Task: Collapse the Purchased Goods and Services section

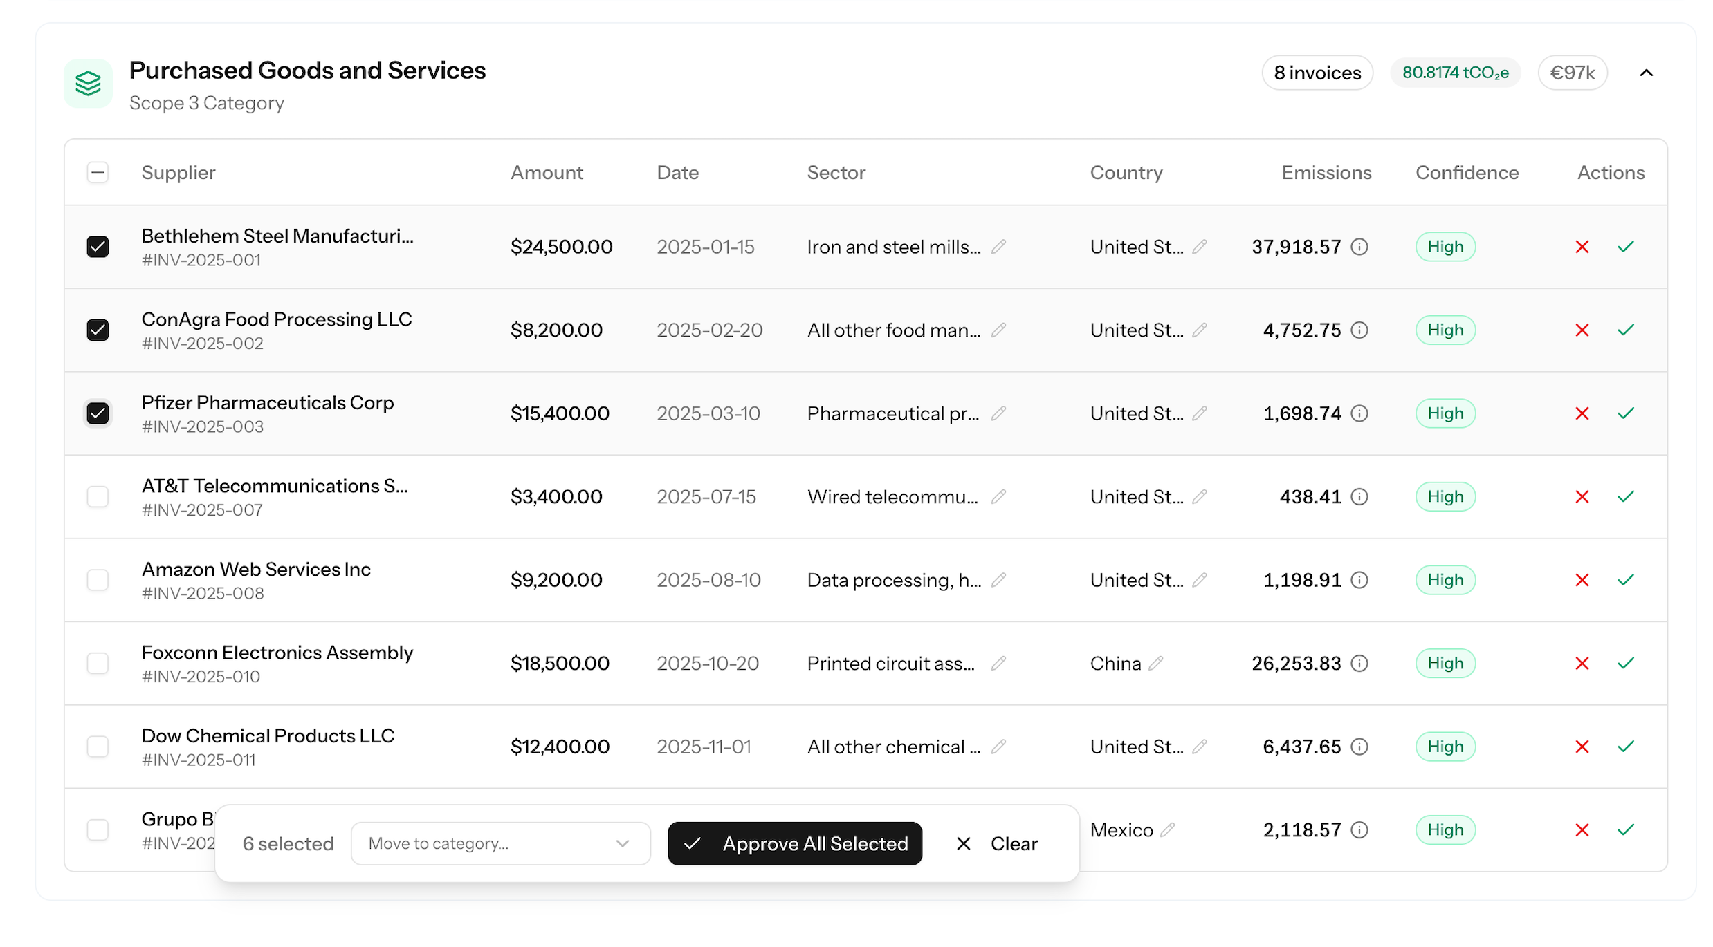Action: click(1647, 73)
